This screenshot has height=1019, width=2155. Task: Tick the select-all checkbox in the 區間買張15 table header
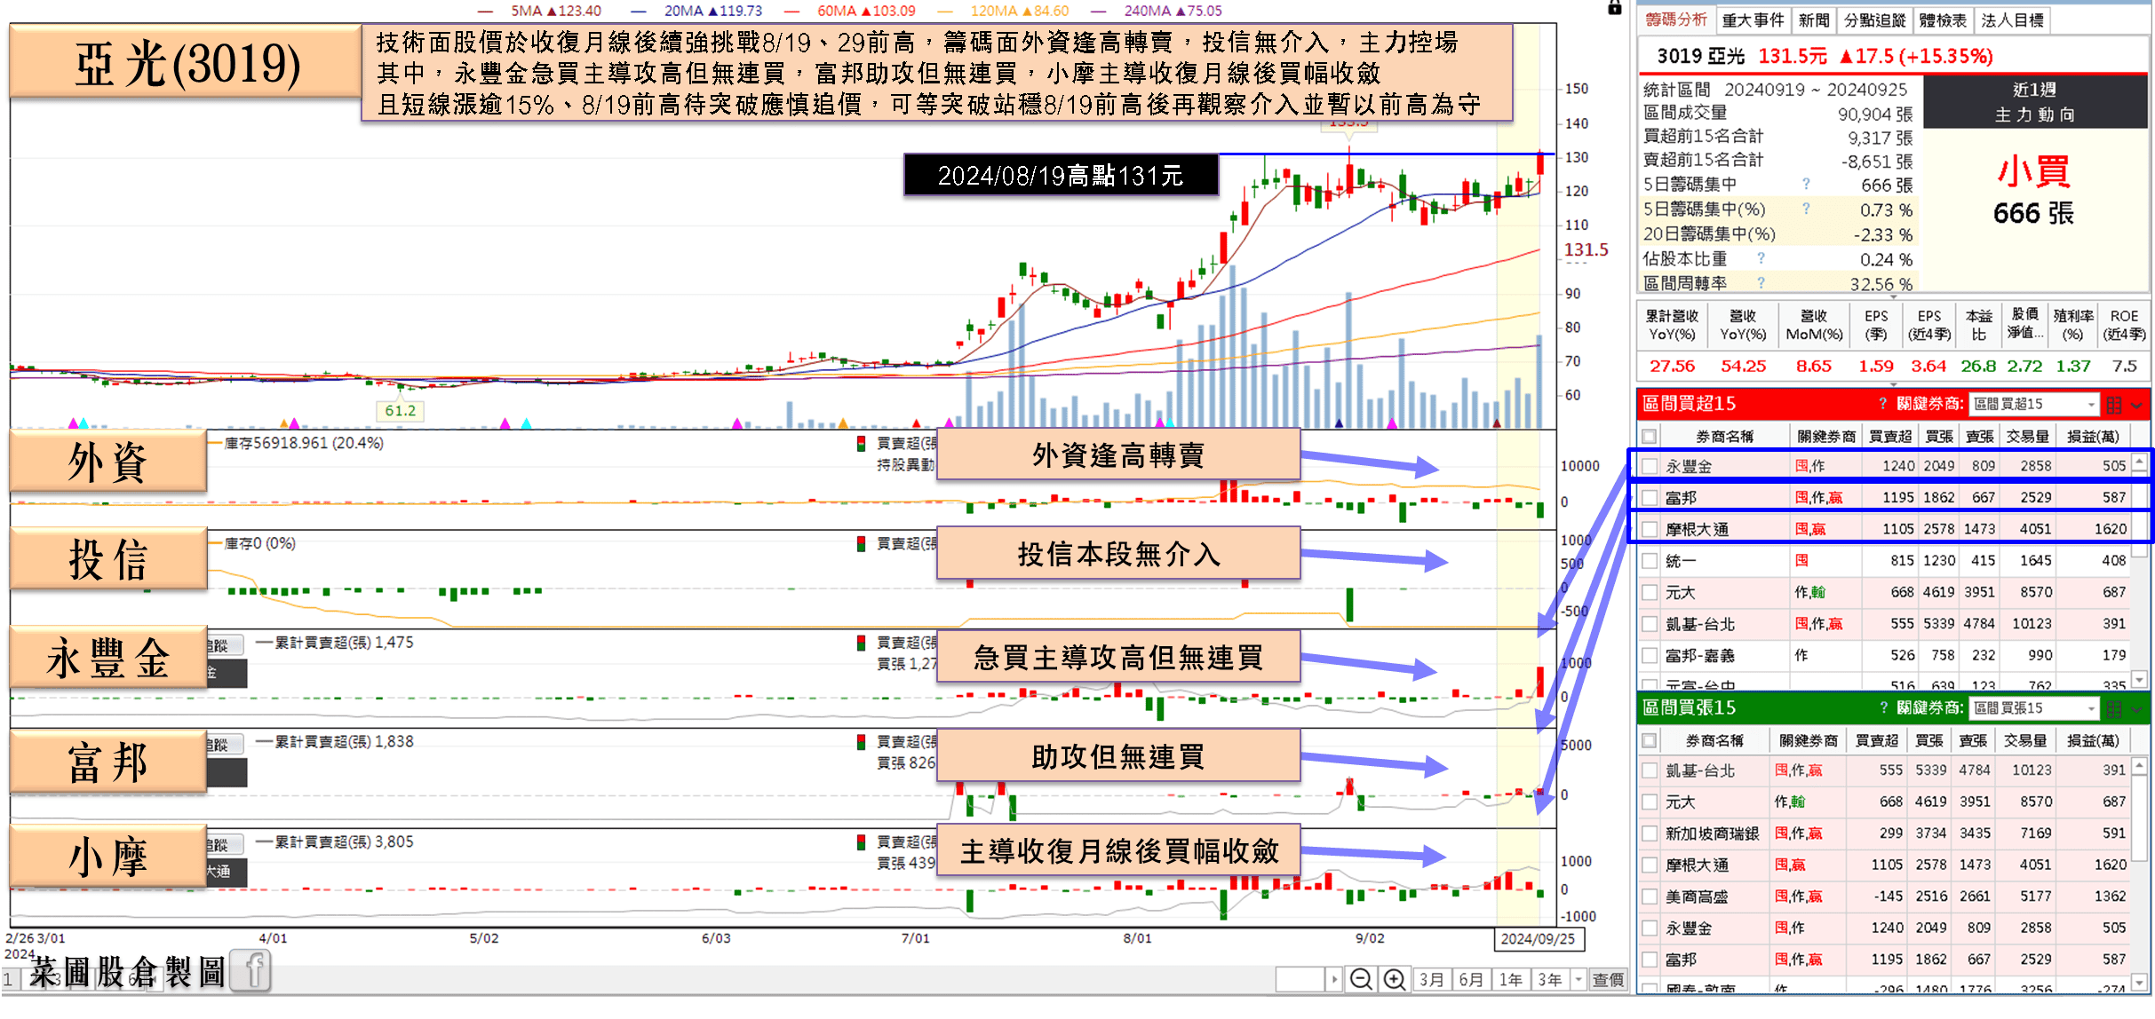[x=1650, y=740]
